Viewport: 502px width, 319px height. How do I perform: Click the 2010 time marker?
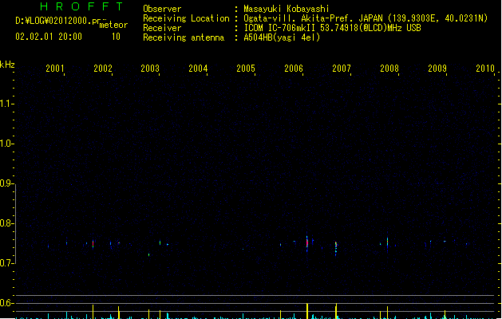pyautogui.click(x=485, y=68)
